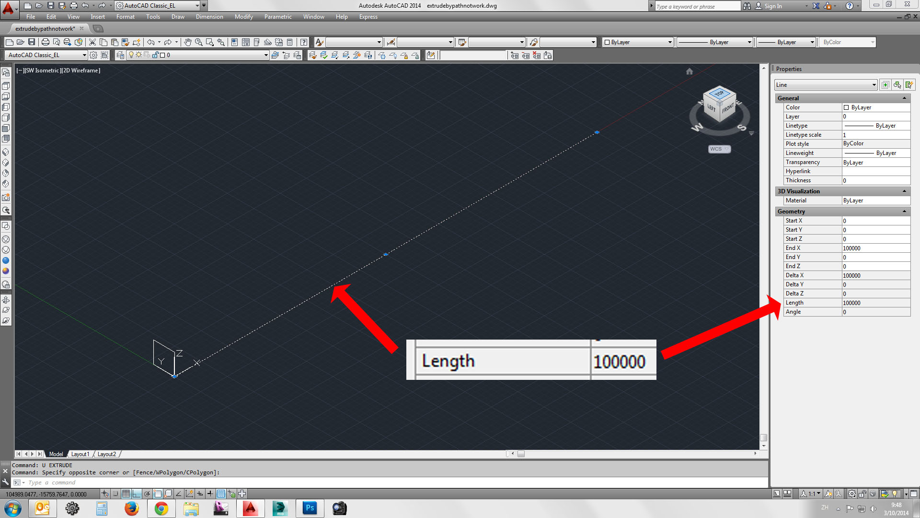Screen dimensions: 920x518
Task: Edit the Linetype scale value field
Action: click(874, 135)
